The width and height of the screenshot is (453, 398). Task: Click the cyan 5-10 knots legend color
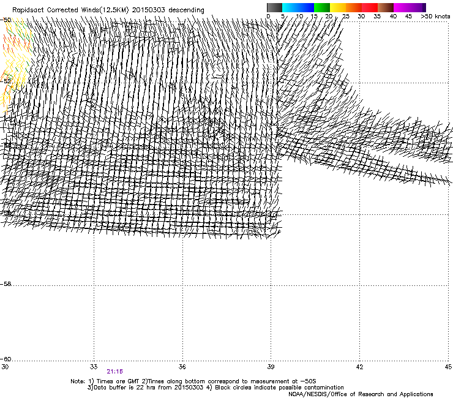tap(290, 7)
